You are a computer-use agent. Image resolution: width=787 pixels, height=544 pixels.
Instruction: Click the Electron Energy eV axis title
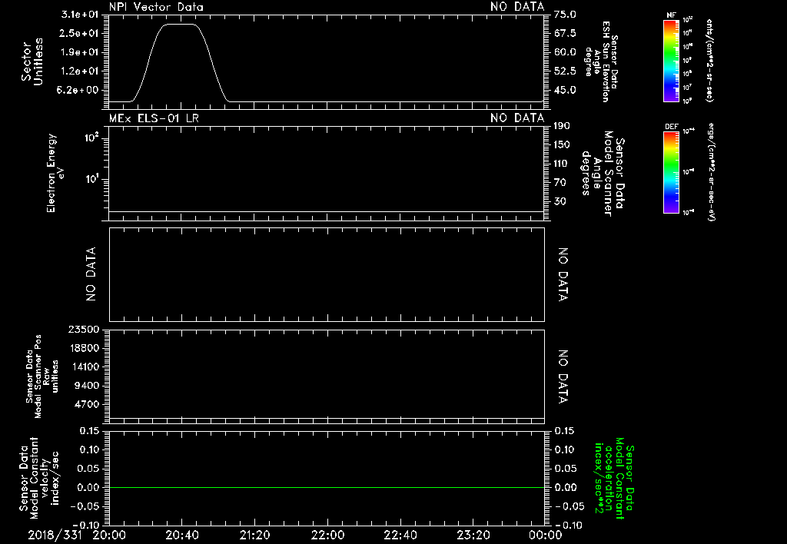coord(55,173)
